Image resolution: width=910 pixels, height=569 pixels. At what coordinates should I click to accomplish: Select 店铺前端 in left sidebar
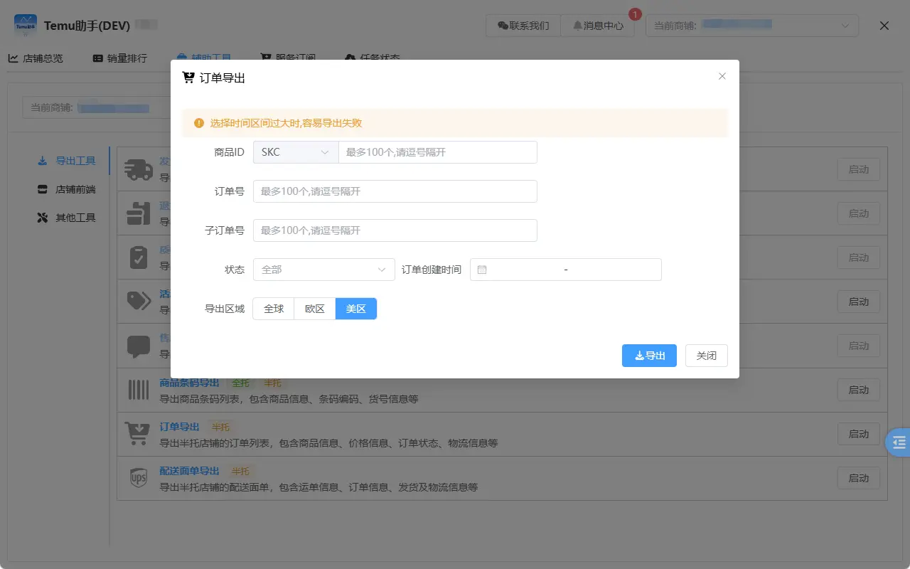66,189
